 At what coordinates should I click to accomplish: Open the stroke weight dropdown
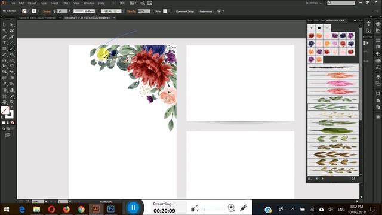[69, 11]
